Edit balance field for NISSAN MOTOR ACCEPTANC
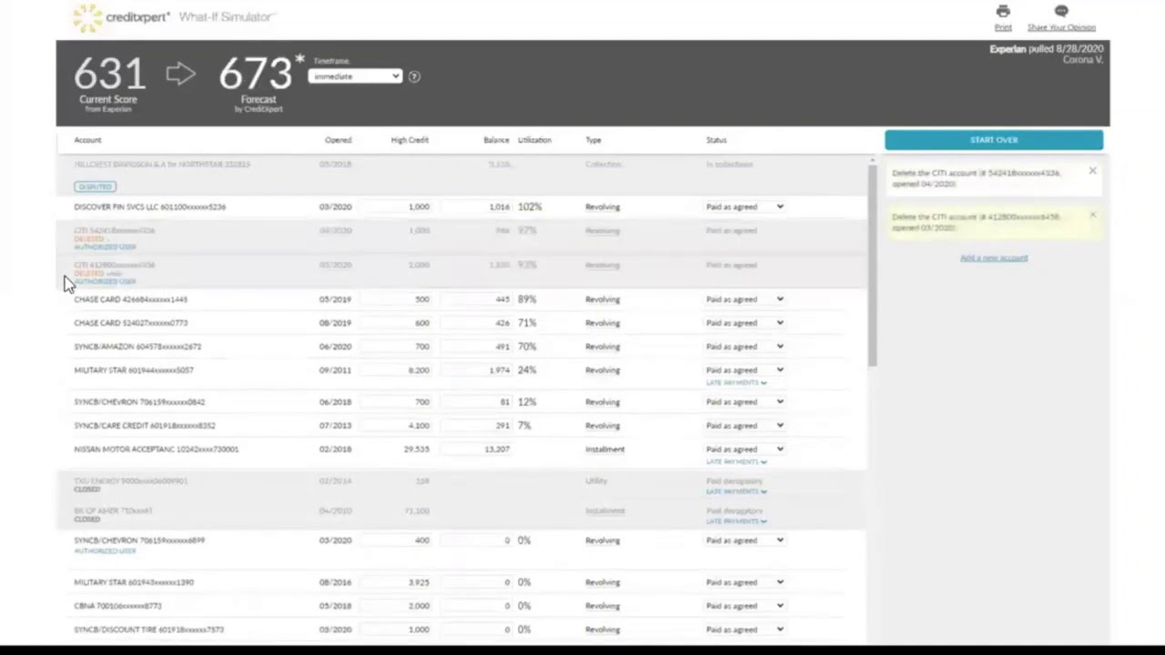Viewport: 1165px width, 655px height. (x=477, y=449)
